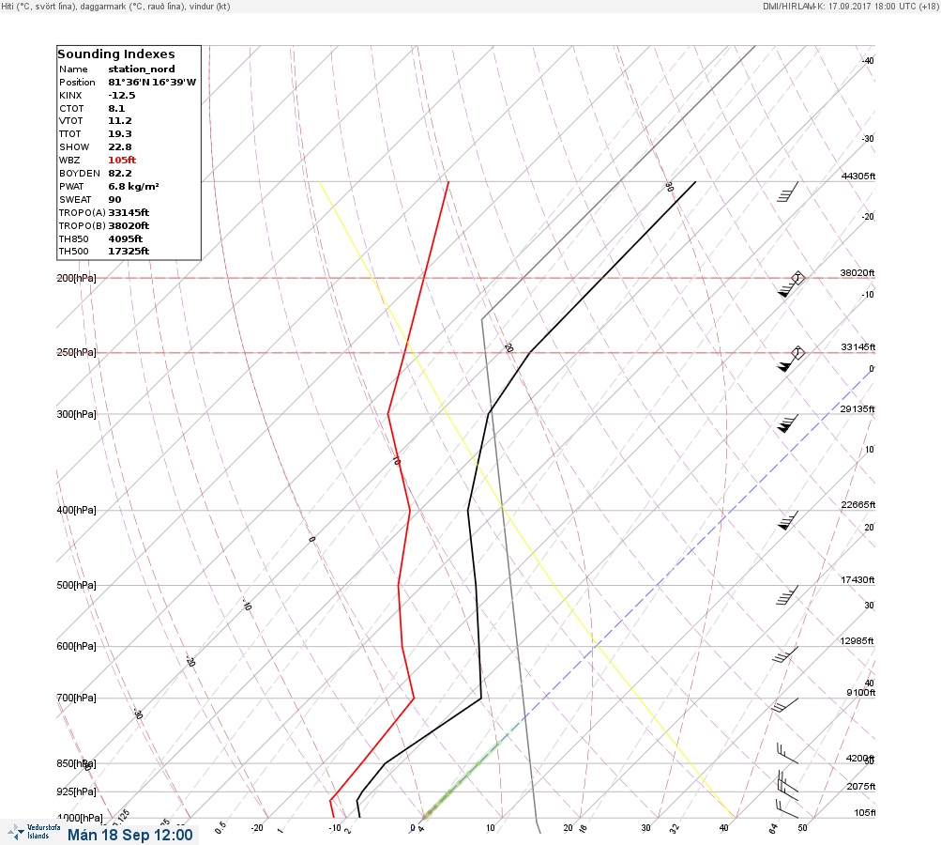941x845 pixels.
Task: Click the tropopause diamond marker on 250hPa line
Action: coord(797,352)
